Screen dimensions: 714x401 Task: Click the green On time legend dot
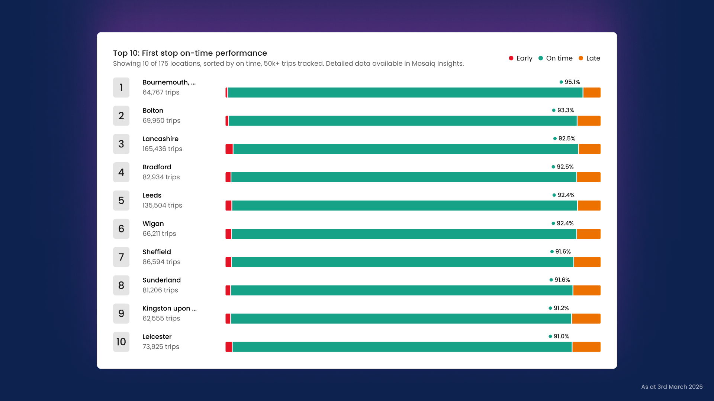point(541,58)
